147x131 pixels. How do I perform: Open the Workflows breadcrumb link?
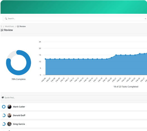pos(9,26)
